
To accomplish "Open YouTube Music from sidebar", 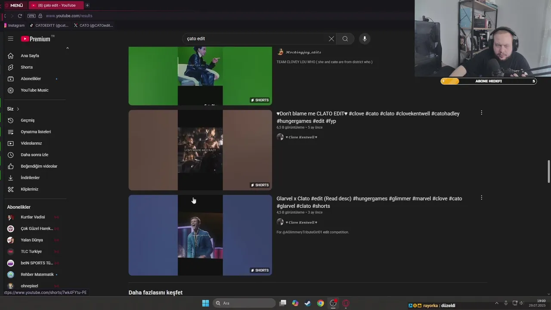I will [x=34, y=90].
